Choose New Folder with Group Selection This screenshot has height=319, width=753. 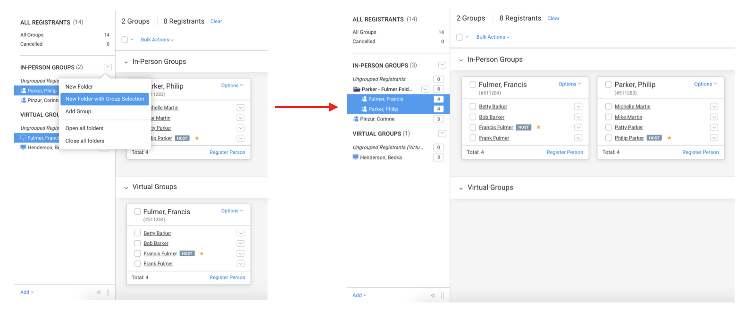click(105, 99)
